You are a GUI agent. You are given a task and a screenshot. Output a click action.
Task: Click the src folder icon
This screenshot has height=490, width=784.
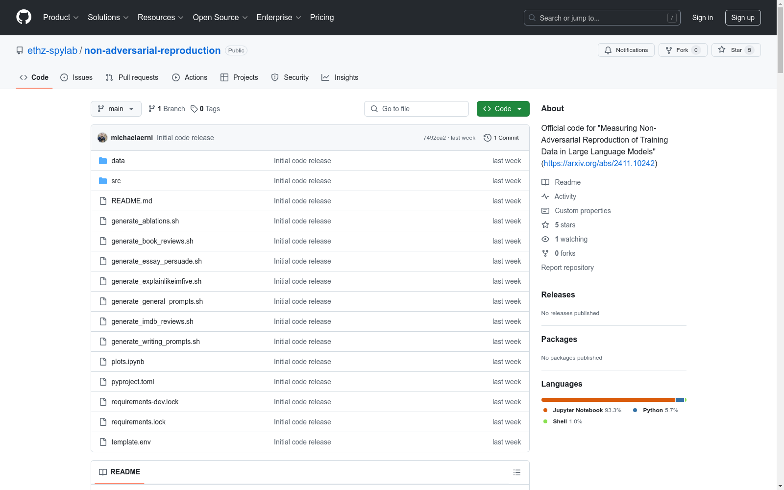click(103, 181)
